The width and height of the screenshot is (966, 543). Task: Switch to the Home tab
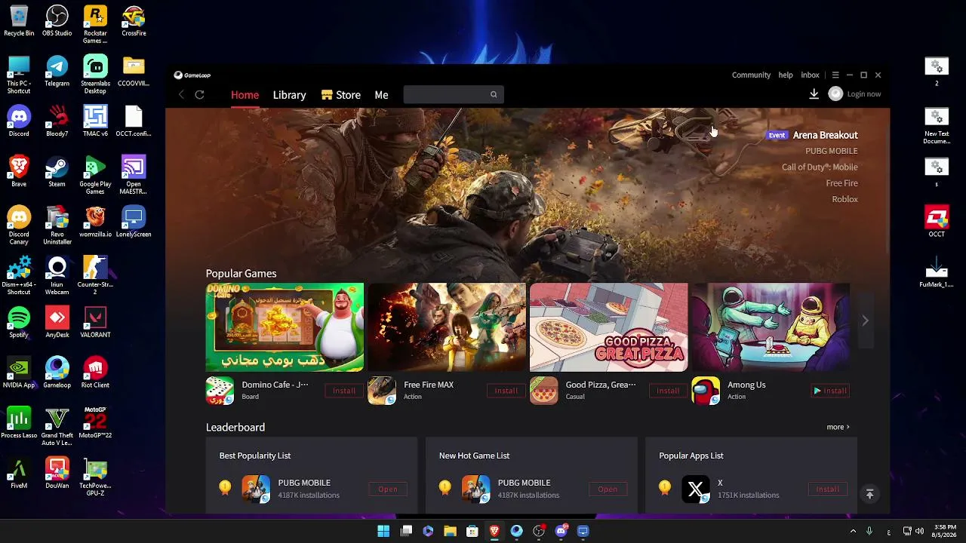point(245,95)
